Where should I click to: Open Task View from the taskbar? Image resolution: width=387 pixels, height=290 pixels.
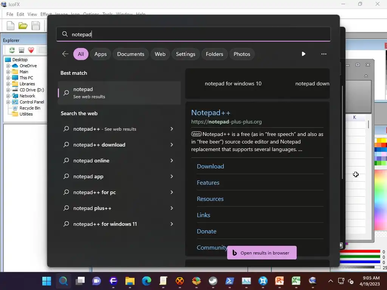pos(80,281)
